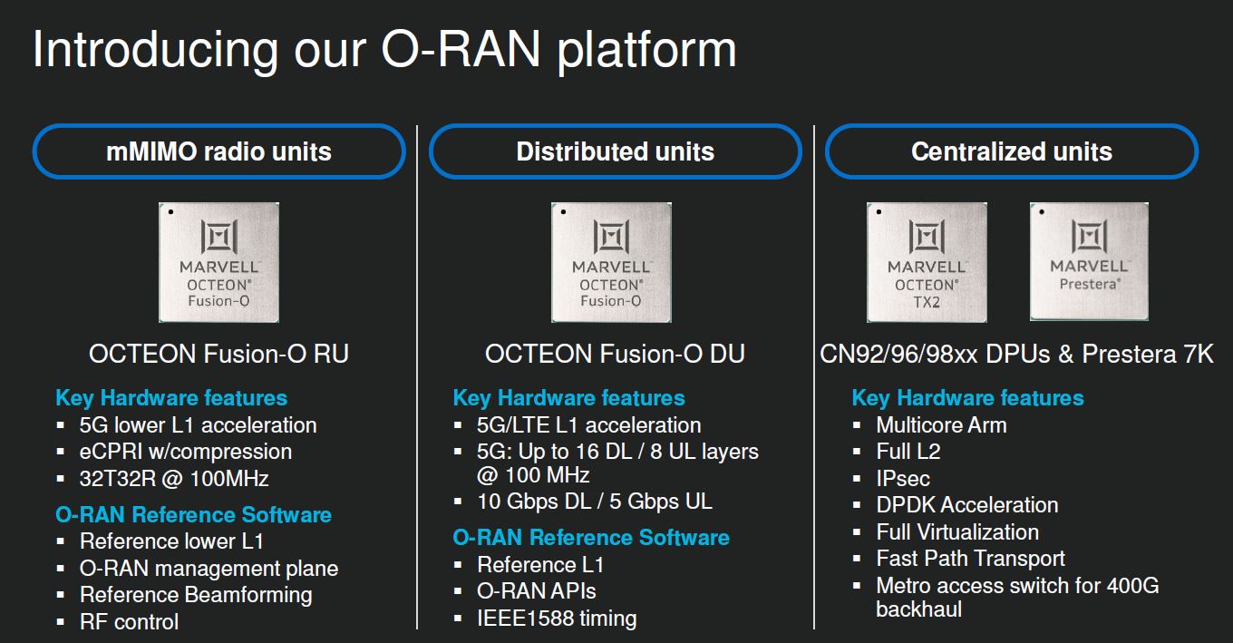
Task: Click the IEEE1588 timing bullet
Action: click(x=545, y=619)
